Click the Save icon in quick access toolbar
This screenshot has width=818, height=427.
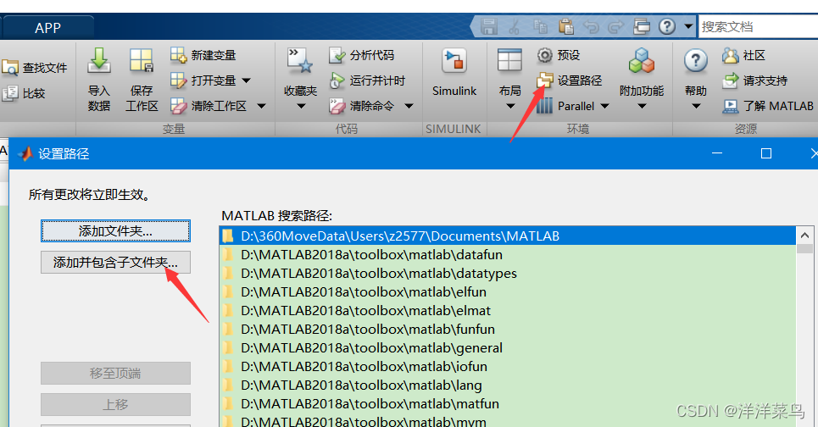[489, 26]
